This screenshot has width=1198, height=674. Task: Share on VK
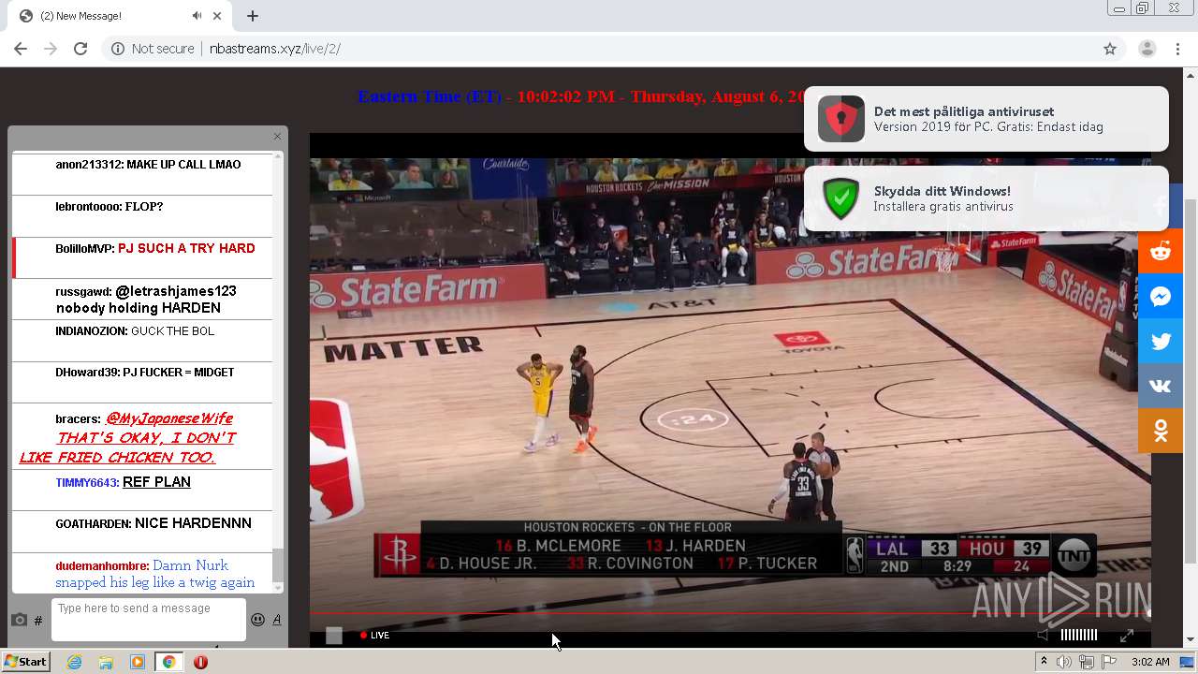coord(1161,386)
